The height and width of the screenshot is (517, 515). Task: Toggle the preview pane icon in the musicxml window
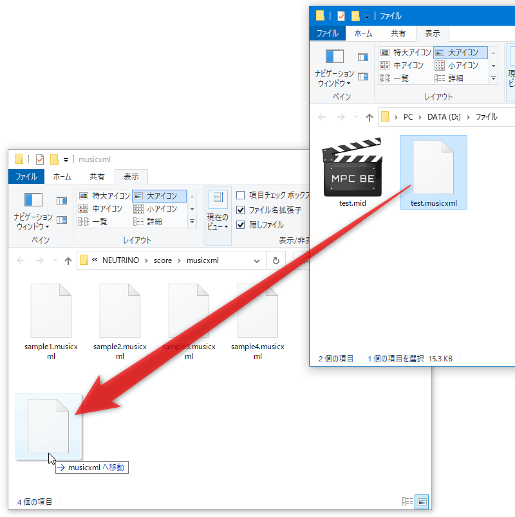coord(62,201)
